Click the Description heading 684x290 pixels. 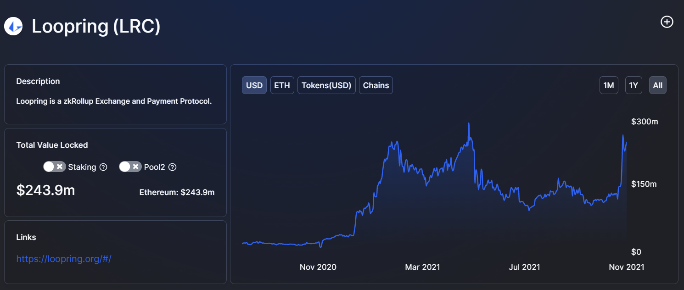[x=38, y=81]
